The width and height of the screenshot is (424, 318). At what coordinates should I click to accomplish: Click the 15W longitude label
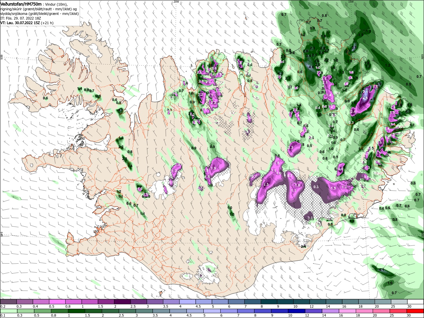pos(351,2)
